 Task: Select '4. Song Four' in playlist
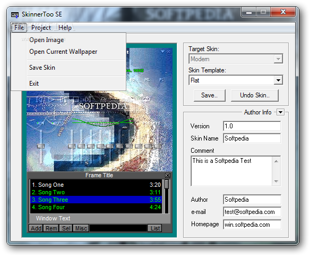(96, 207)
